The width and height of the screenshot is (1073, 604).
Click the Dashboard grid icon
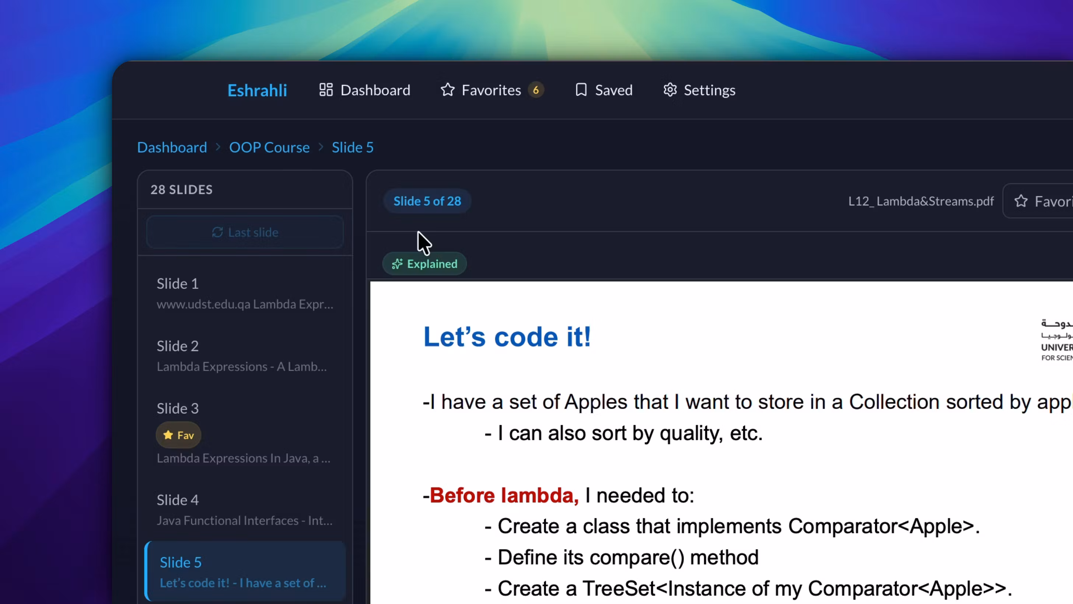326,90
